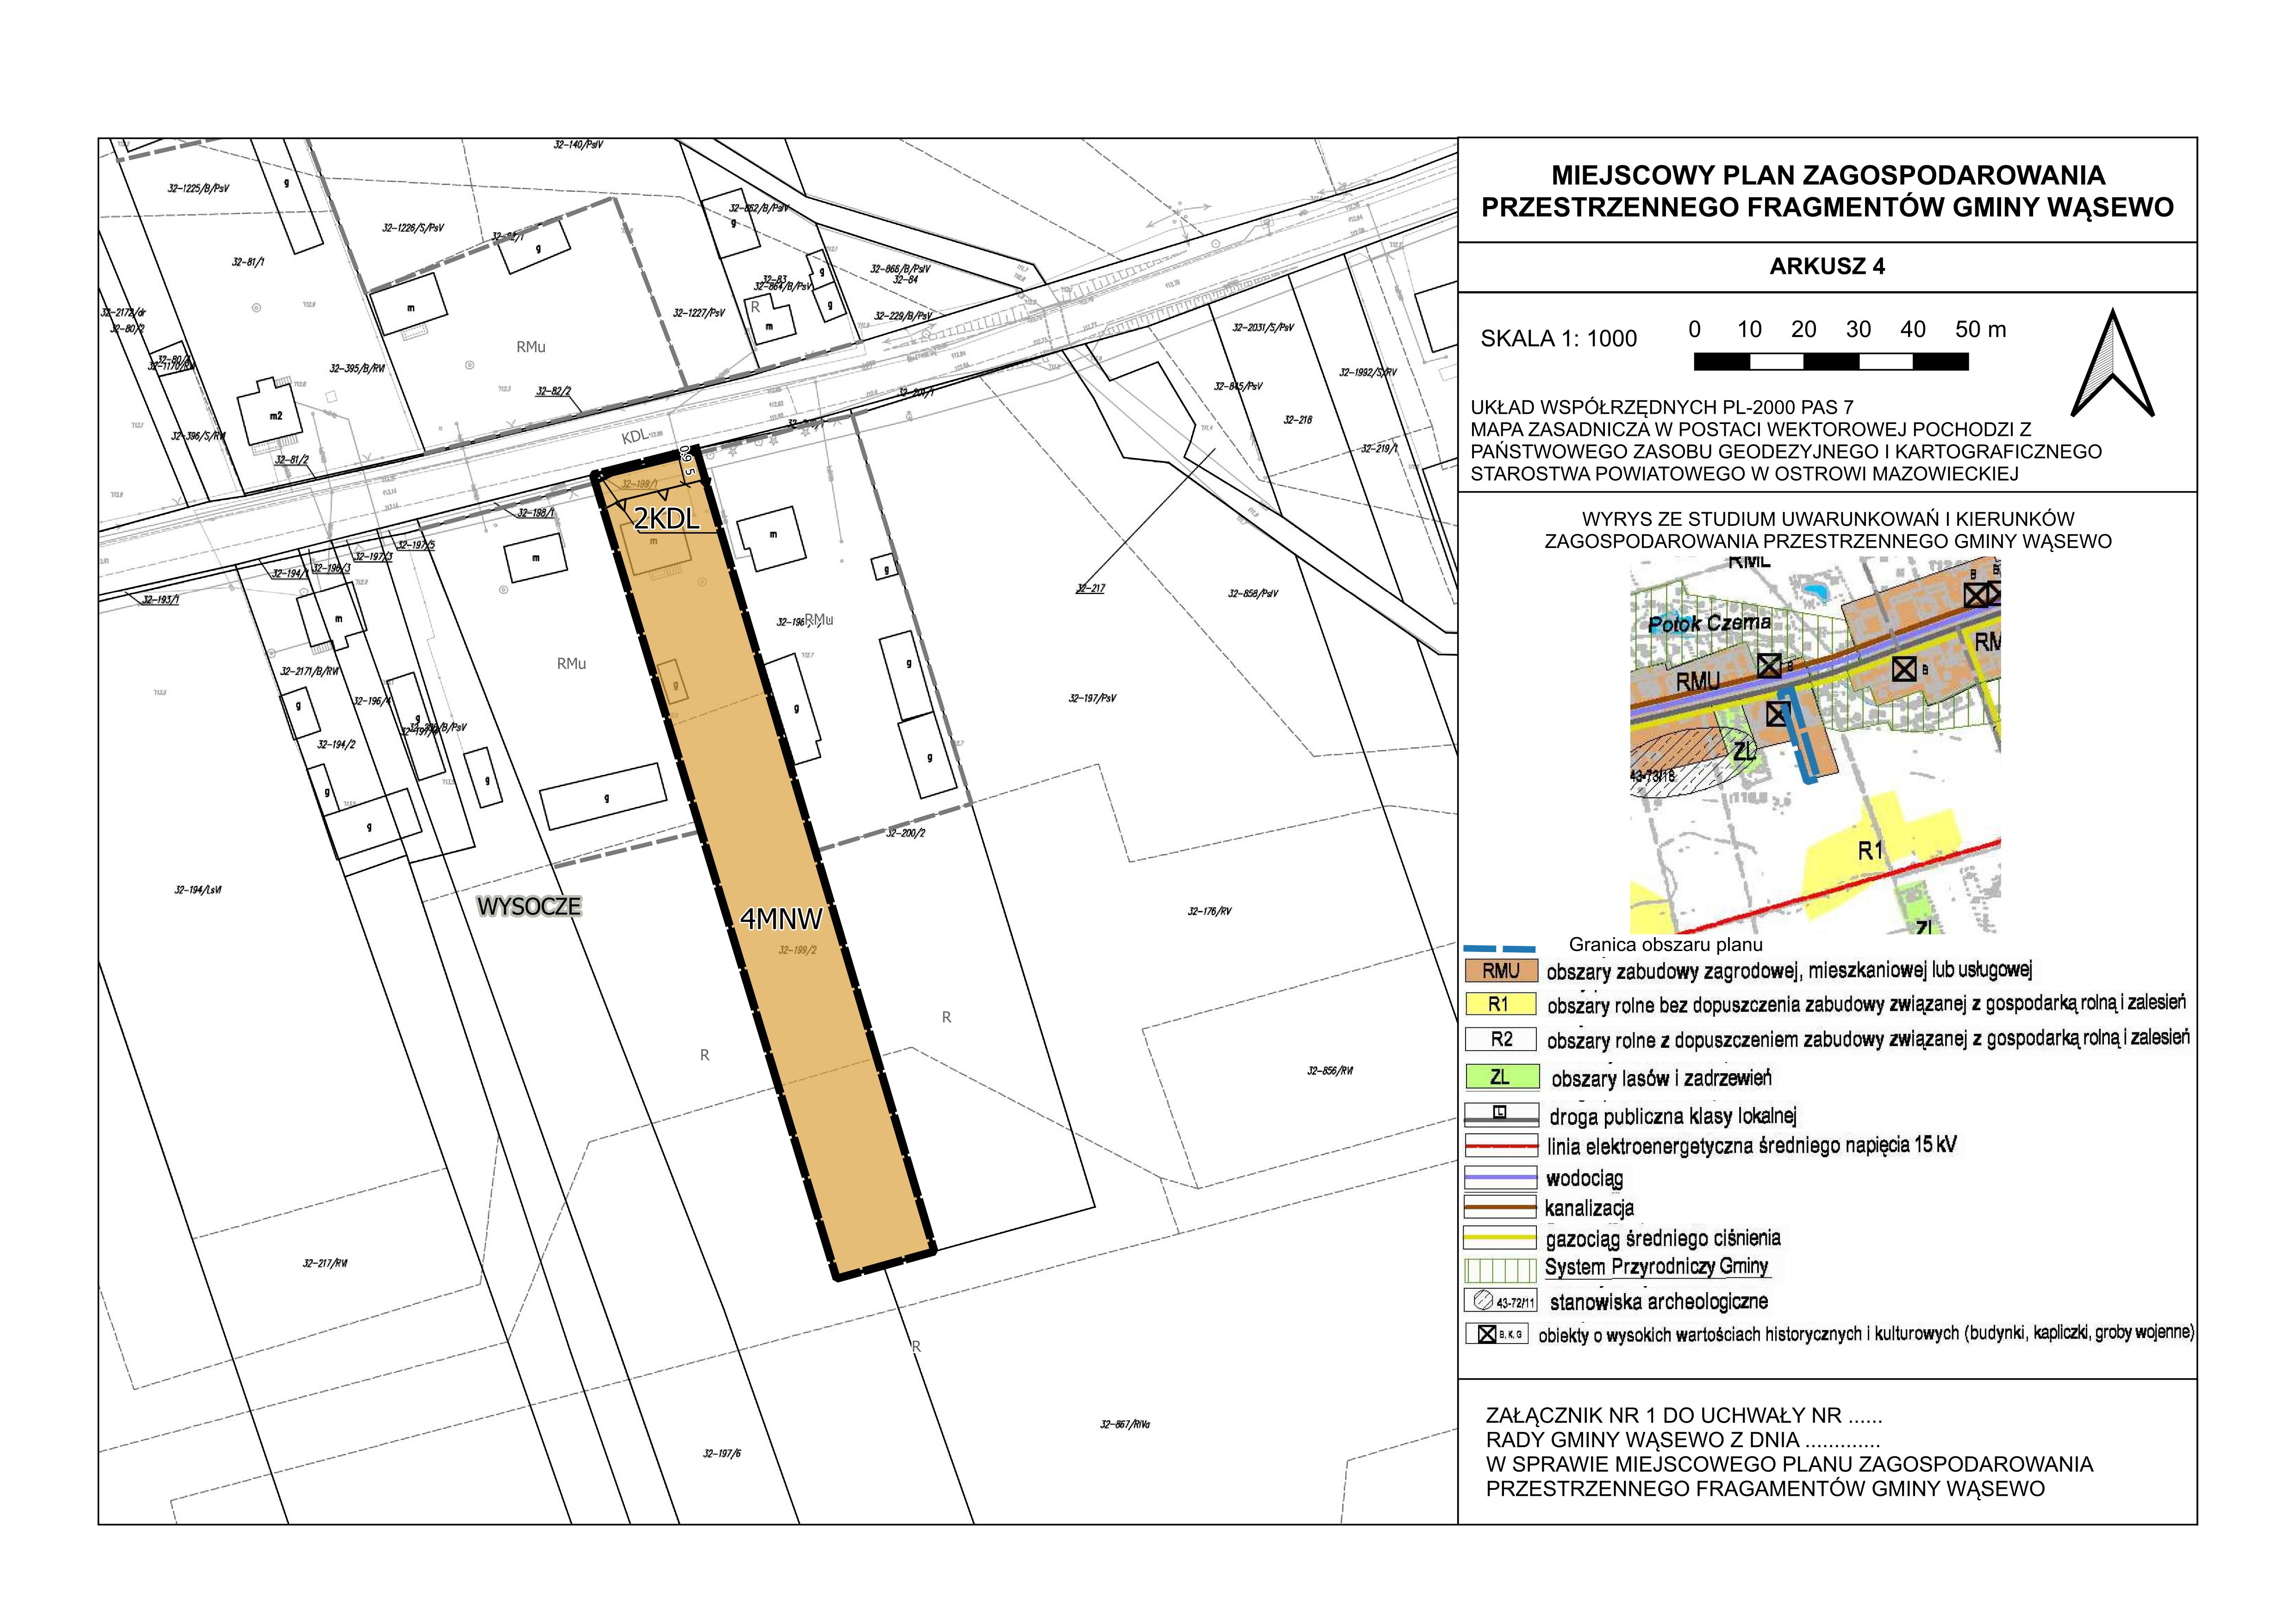
Task: Click the crossed-box historic objects legend icon
Action: click(x=1487, y=1334)
